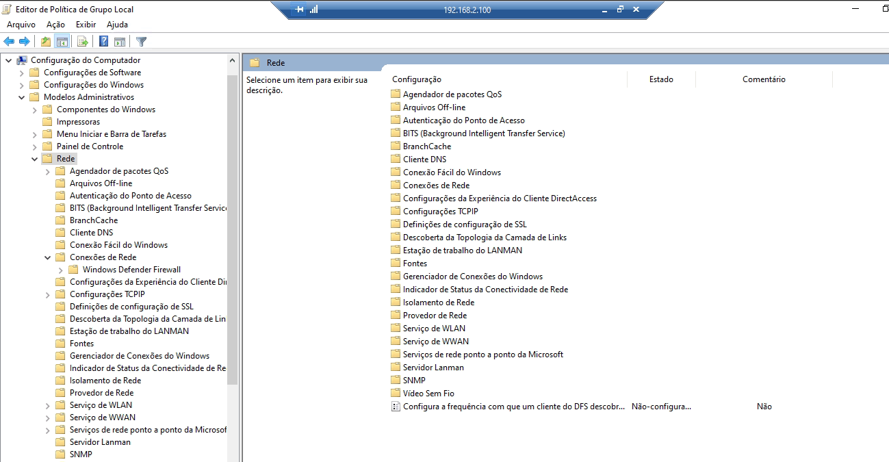Viewport: 889px width, 462px height.
Task: Select Cliente DNS in the tree
Action: click(91, 233)
